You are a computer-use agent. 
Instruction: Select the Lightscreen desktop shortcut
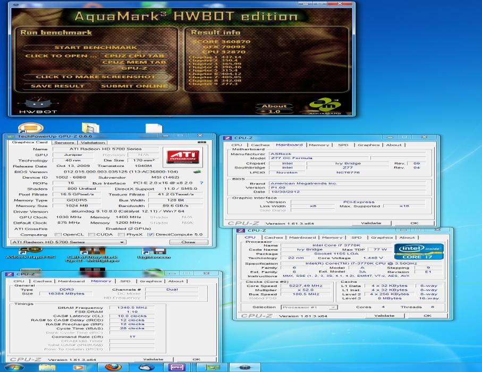coord(154,253)
